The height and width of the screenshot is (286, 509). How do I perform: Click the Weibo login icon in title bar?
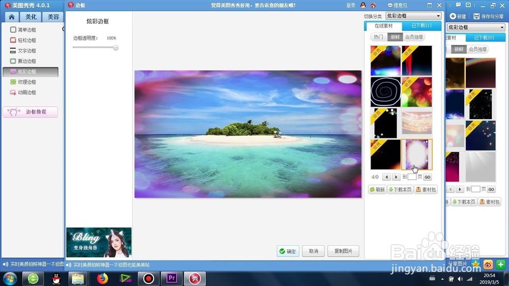click(373, 6)
